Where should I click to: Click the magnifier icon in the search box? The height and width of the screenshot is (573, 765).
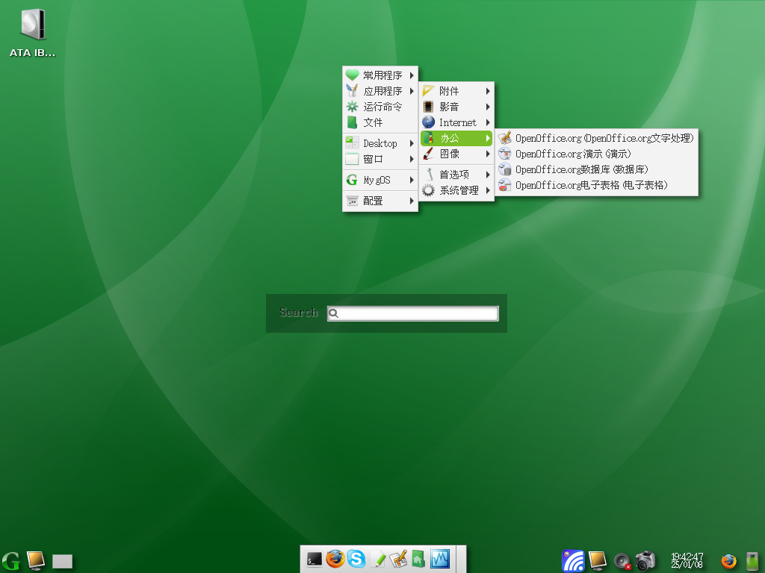click(x=334, y=313)
